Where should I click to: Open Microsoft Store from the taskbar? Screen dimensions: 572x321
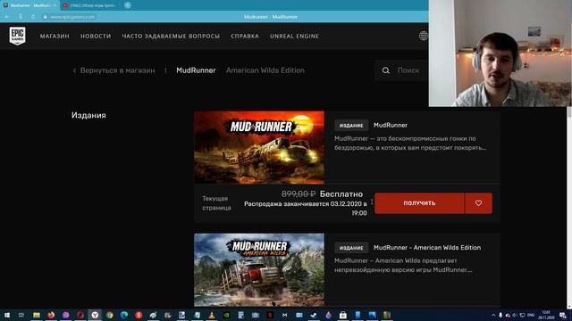tap(343, 315)
